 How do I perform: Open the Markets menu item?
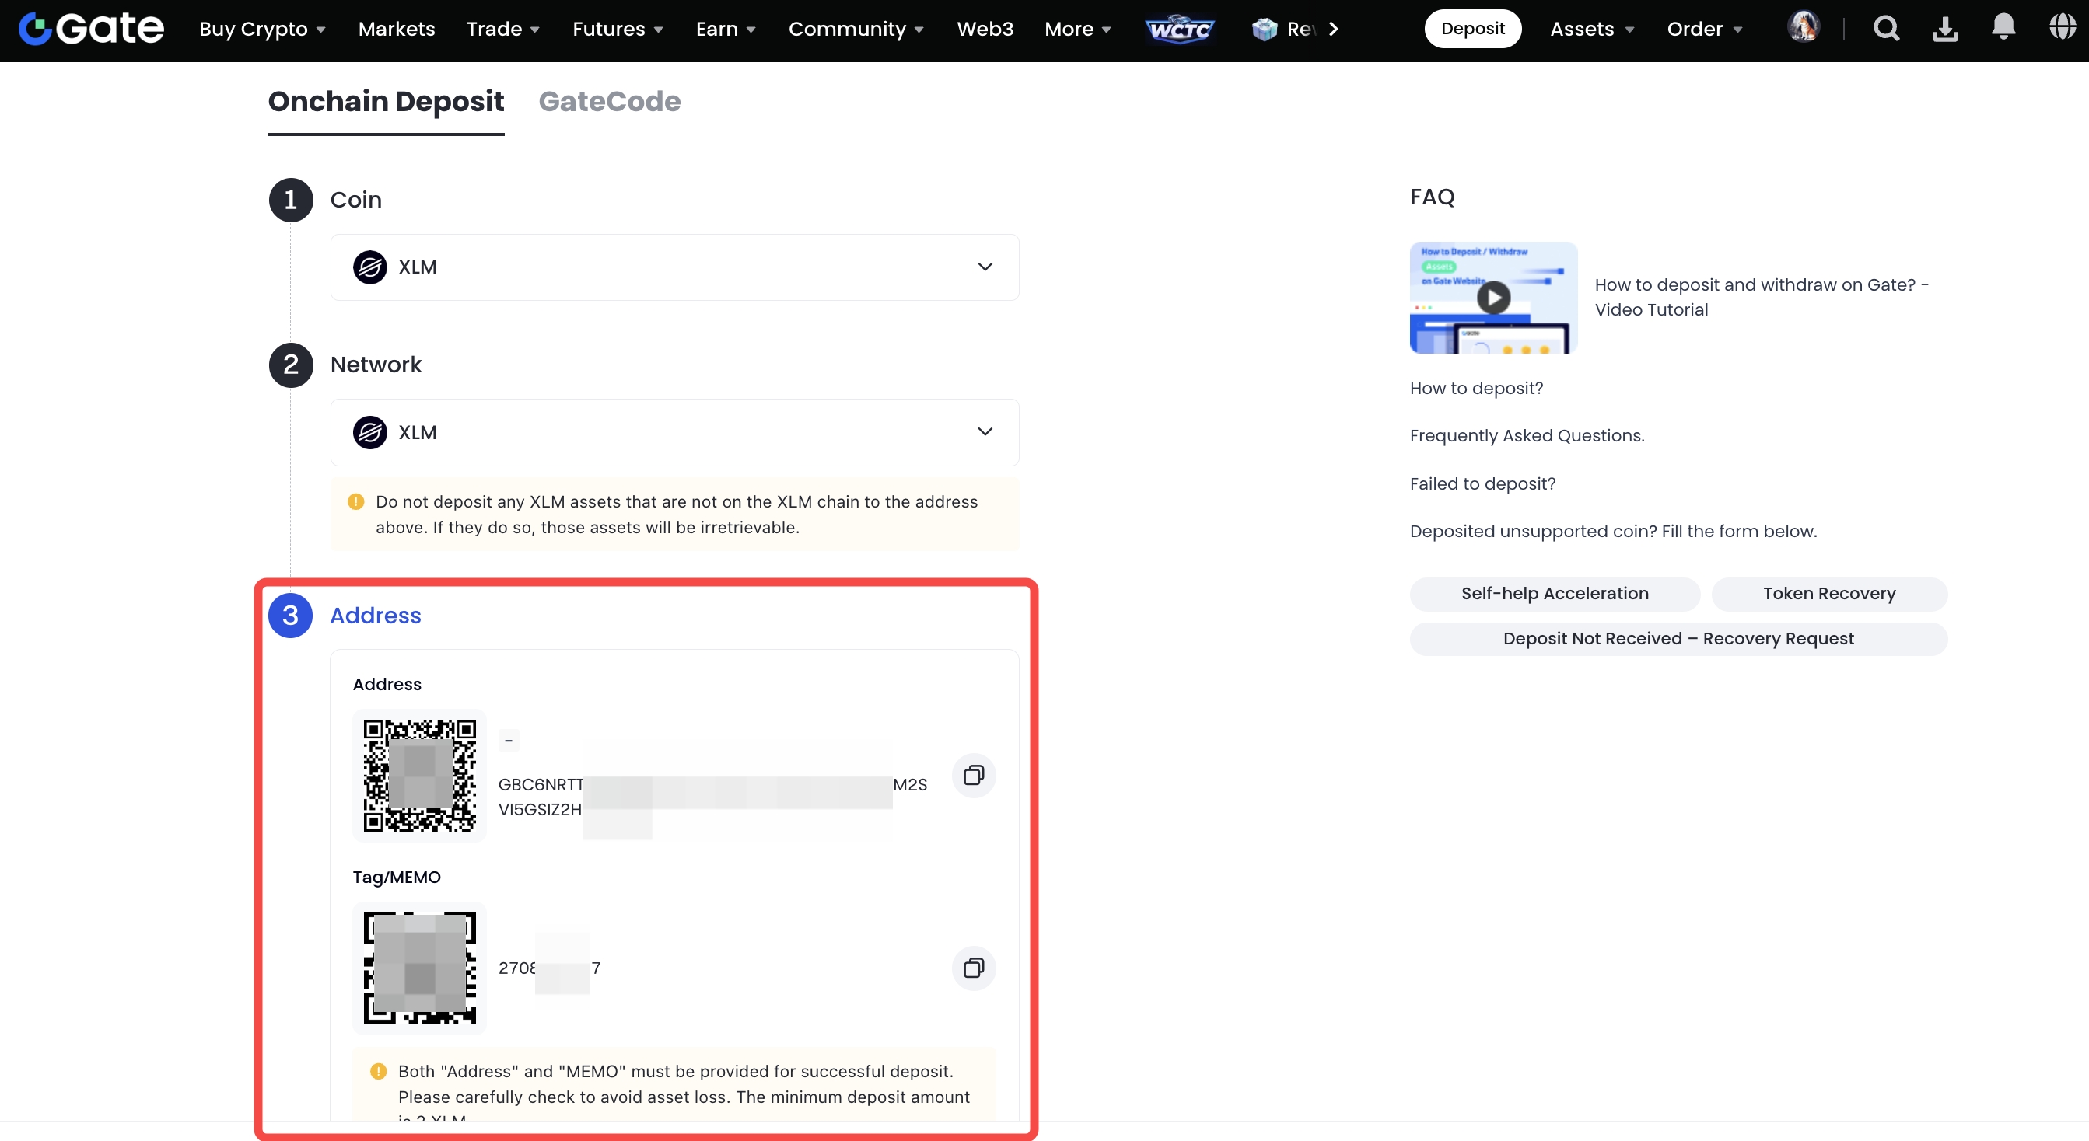[397, 30]
